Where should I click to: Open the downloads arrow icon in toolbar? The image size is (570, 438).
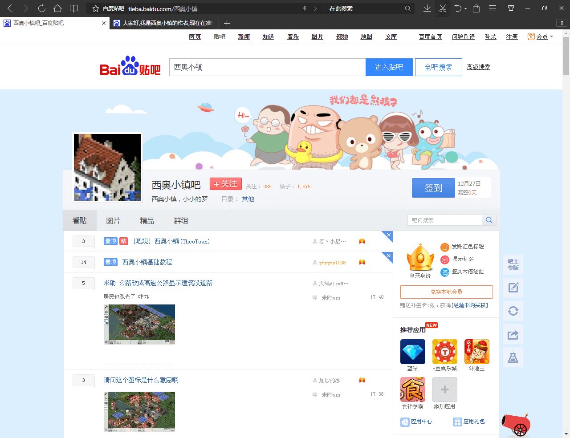pyautogui.click(x=427, y=8)
